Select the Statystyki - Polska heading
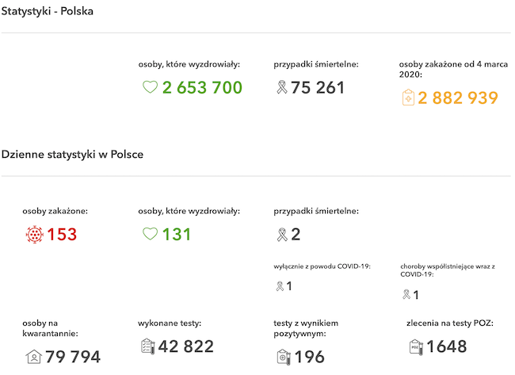 pyautogui.click(x=48, y=11)
